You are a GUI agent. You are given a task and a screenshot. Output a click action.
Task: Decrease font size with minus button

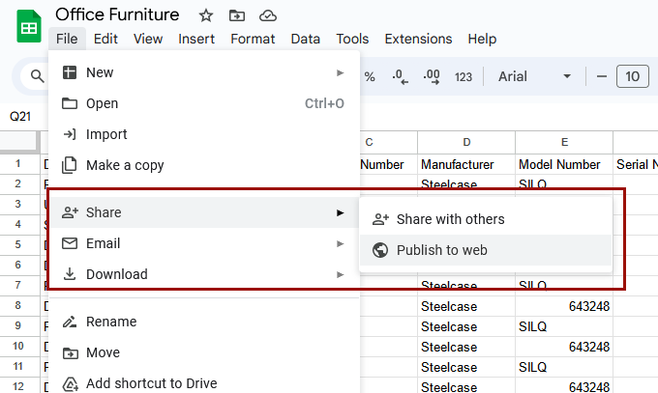point(601,77)
